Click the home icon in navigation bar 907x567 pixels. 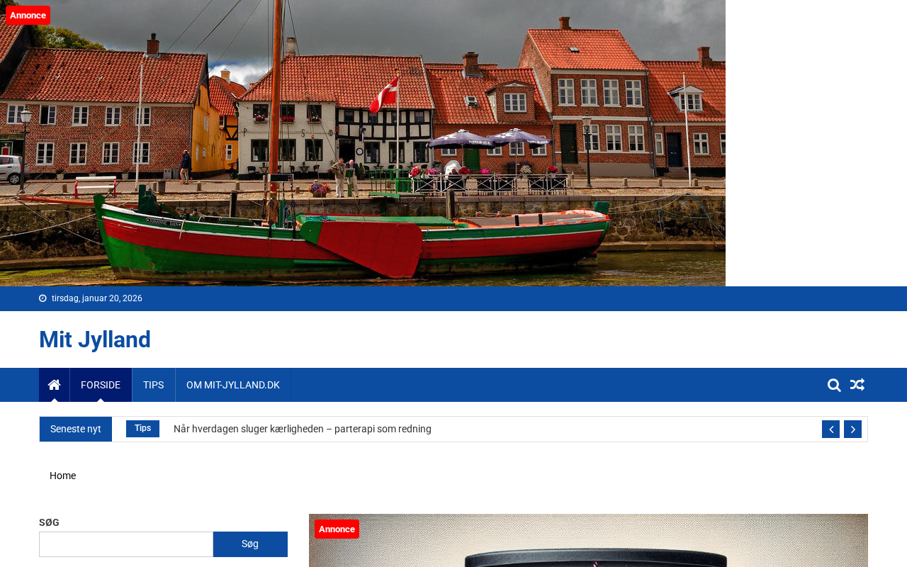pos(54,385)
